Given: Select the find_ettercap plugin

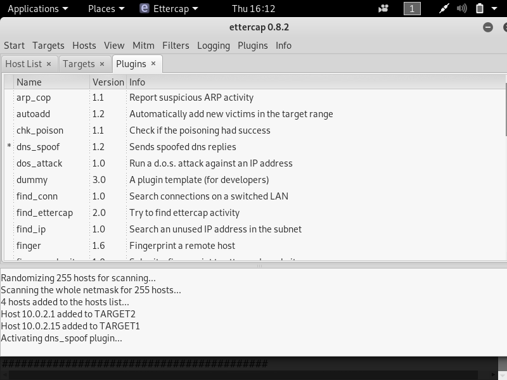Looking at the screenshot, I should click(44, 213).
